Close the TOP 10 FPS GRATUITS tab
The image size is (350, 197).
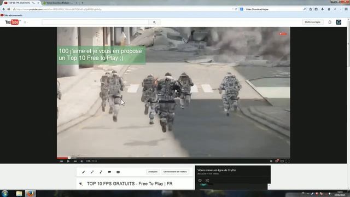pos(38,3)
